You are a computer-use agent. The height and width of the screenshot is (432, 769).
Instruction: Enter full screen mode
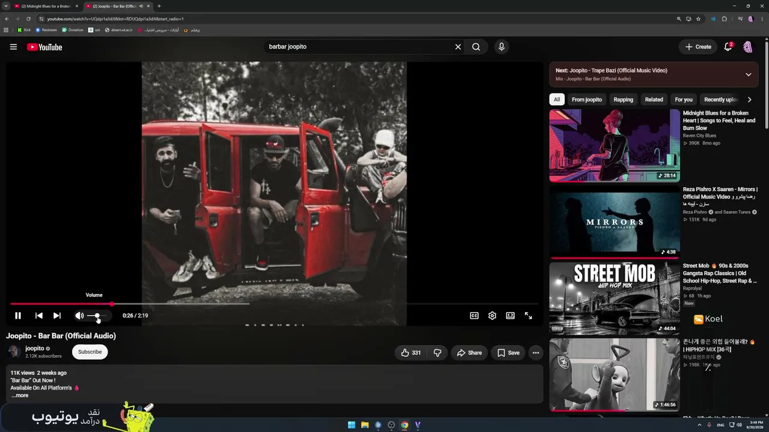pyautogui.click(x=528, y=316)
